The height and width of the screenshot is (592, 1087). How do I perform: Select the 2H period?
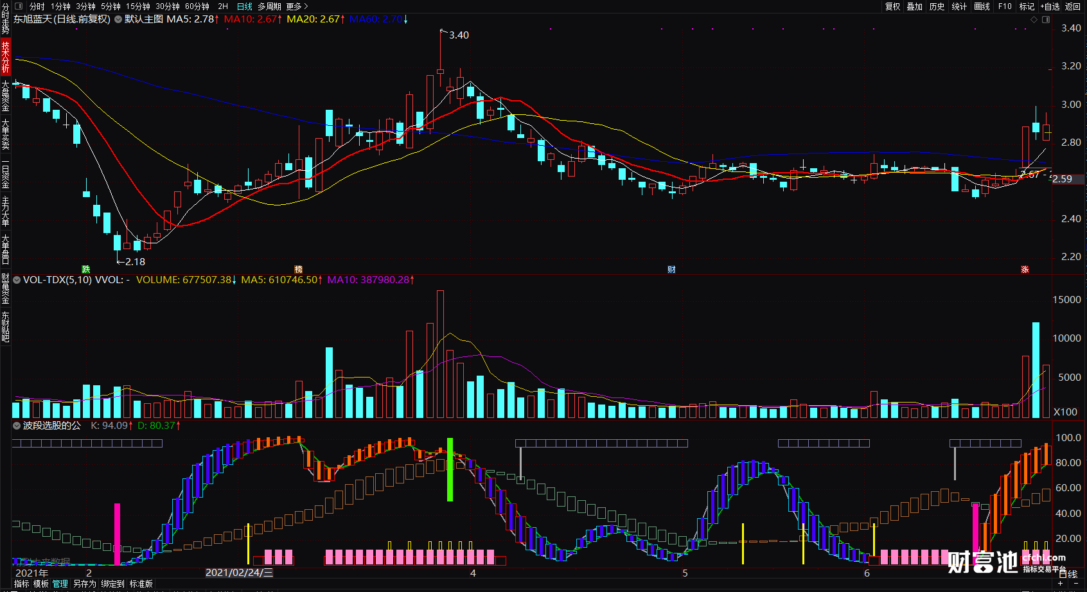pyautogui.click(x=223, y=6)
